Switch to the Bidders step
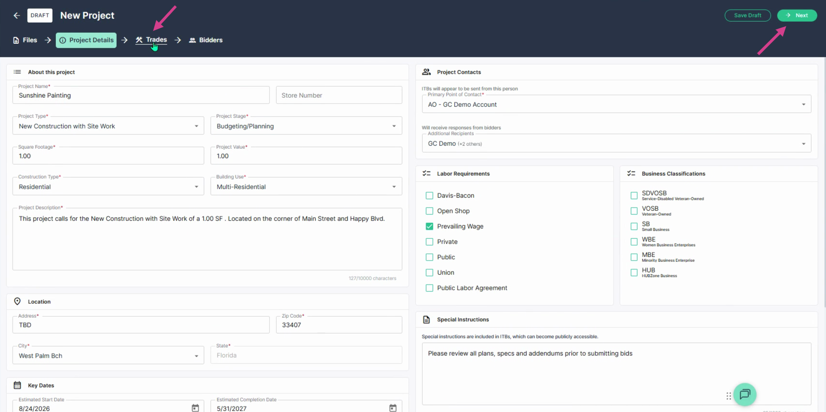This screenshot has width=826, height=412. (x=206, y=40)
